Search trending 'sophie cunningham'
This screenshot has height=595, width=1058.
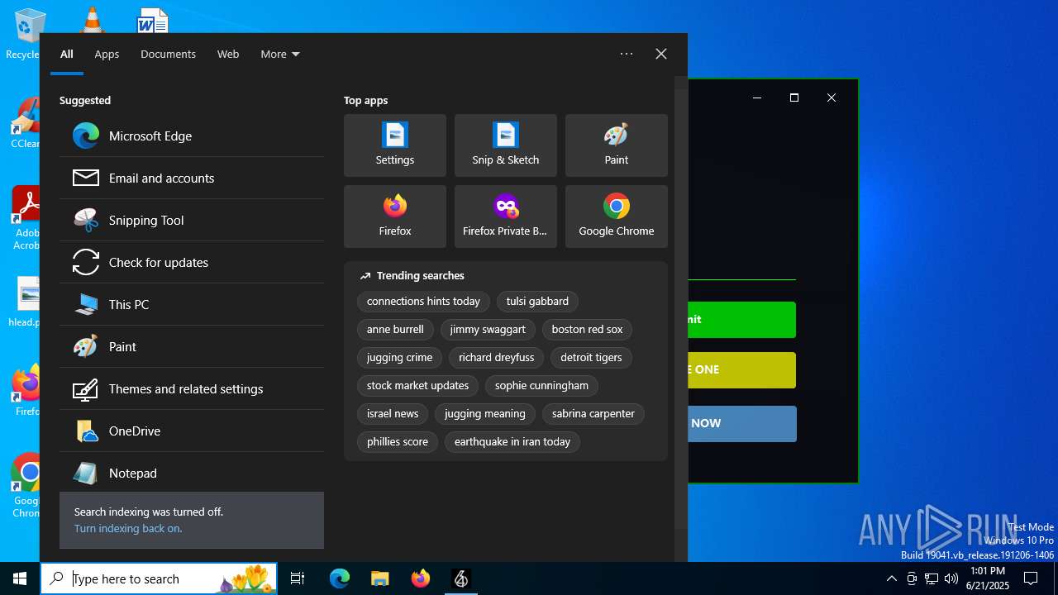[541, 386]
